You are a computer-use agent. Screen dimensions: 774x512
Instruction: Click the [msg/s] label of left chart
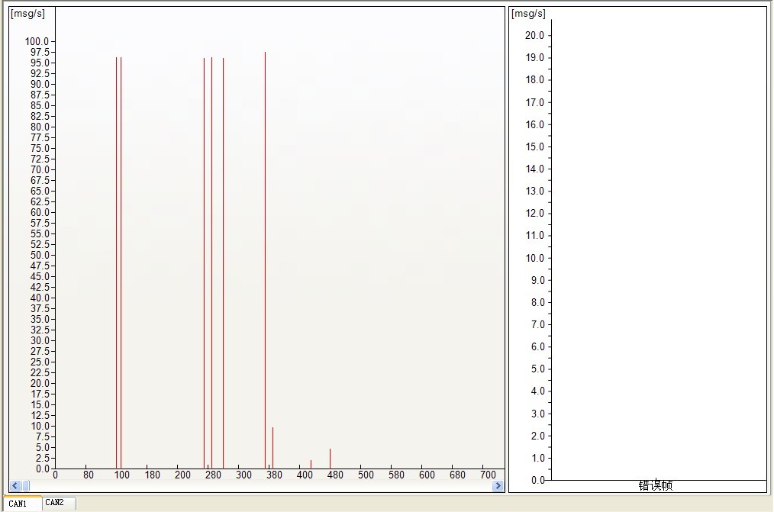(27, 14)
